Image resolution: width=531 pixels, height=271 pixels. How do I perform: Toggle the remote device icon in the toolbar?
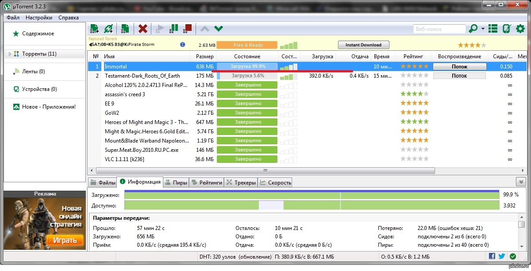(507, 29)
